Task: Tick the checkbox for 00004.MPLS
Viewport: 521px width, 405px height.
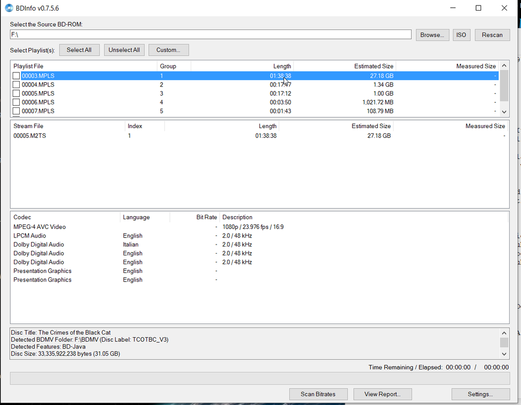Action: [x=16, y=85]
